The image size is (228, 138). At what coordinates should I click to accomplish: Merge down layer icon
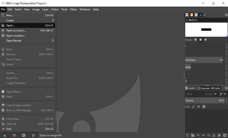tap(219, 135)
